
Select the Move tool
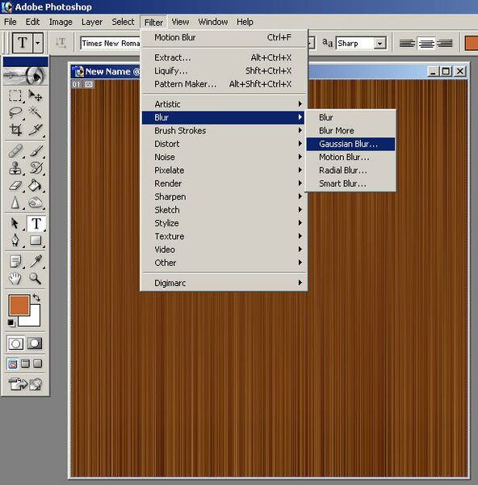pyautogui.click(x=35, y=95)
